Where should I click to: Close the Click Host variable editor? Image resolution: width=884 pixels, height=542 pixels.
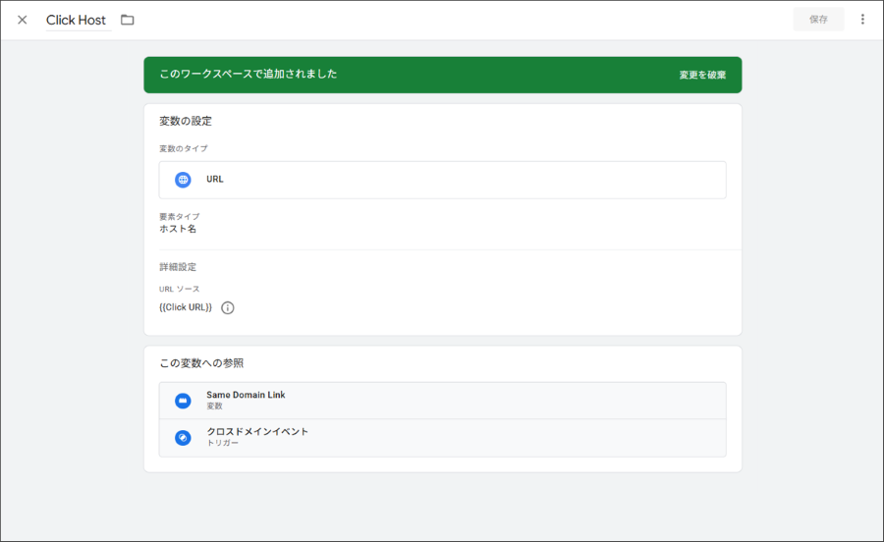coord(22,20)
